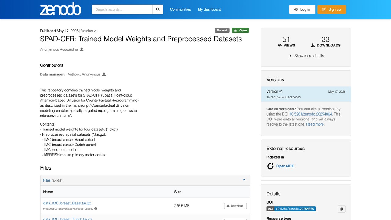The image size is (391, 220).
Task: Click the Read more link
Action: click(x=315, y=124)
